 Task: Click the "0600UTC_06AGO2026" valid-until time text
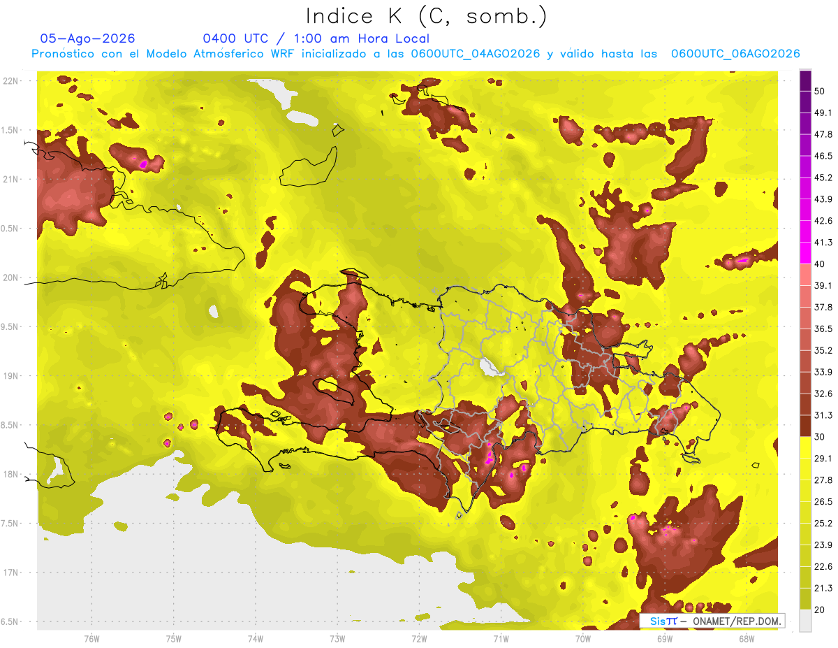[735, 54]
